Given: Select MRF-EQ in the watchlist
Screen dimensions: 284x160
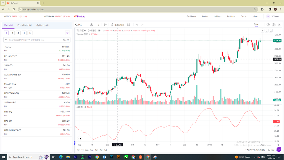Looking at the screenshot, I should click(37, 113).
